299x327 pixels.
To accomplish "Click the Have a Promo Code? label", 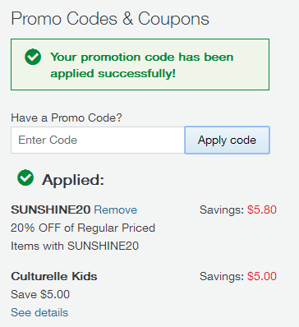I will click(67, 117).
